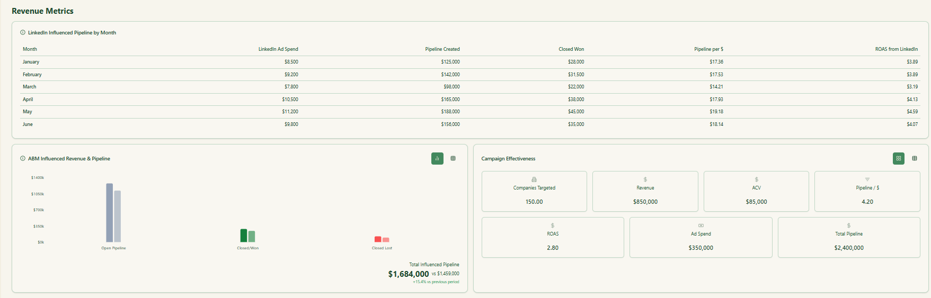
Task: Click the LinkedIn Ad Spend column header
Action: click(x=278, y=49)
